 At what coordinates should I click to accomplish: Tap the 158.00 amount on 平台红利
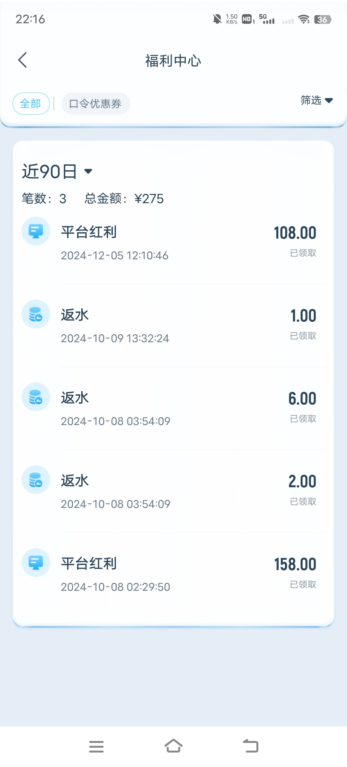(x=295, y=564)
